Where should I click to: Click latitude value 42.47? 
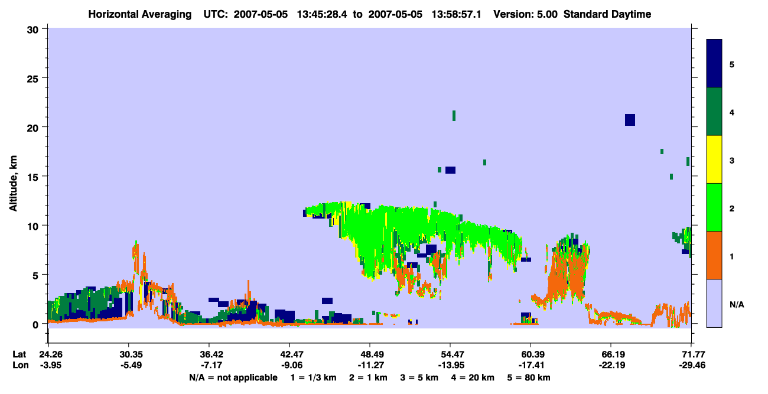click(x=289, y=354)
